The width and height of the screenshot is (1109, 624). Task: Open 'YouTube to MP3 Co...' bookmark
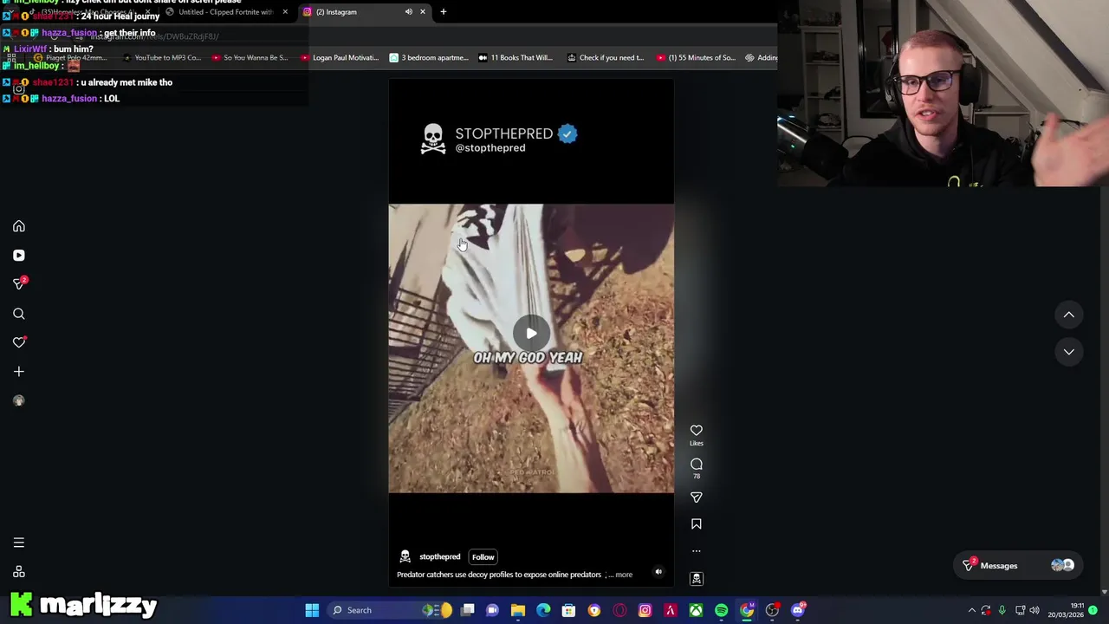tap(161, 58)
